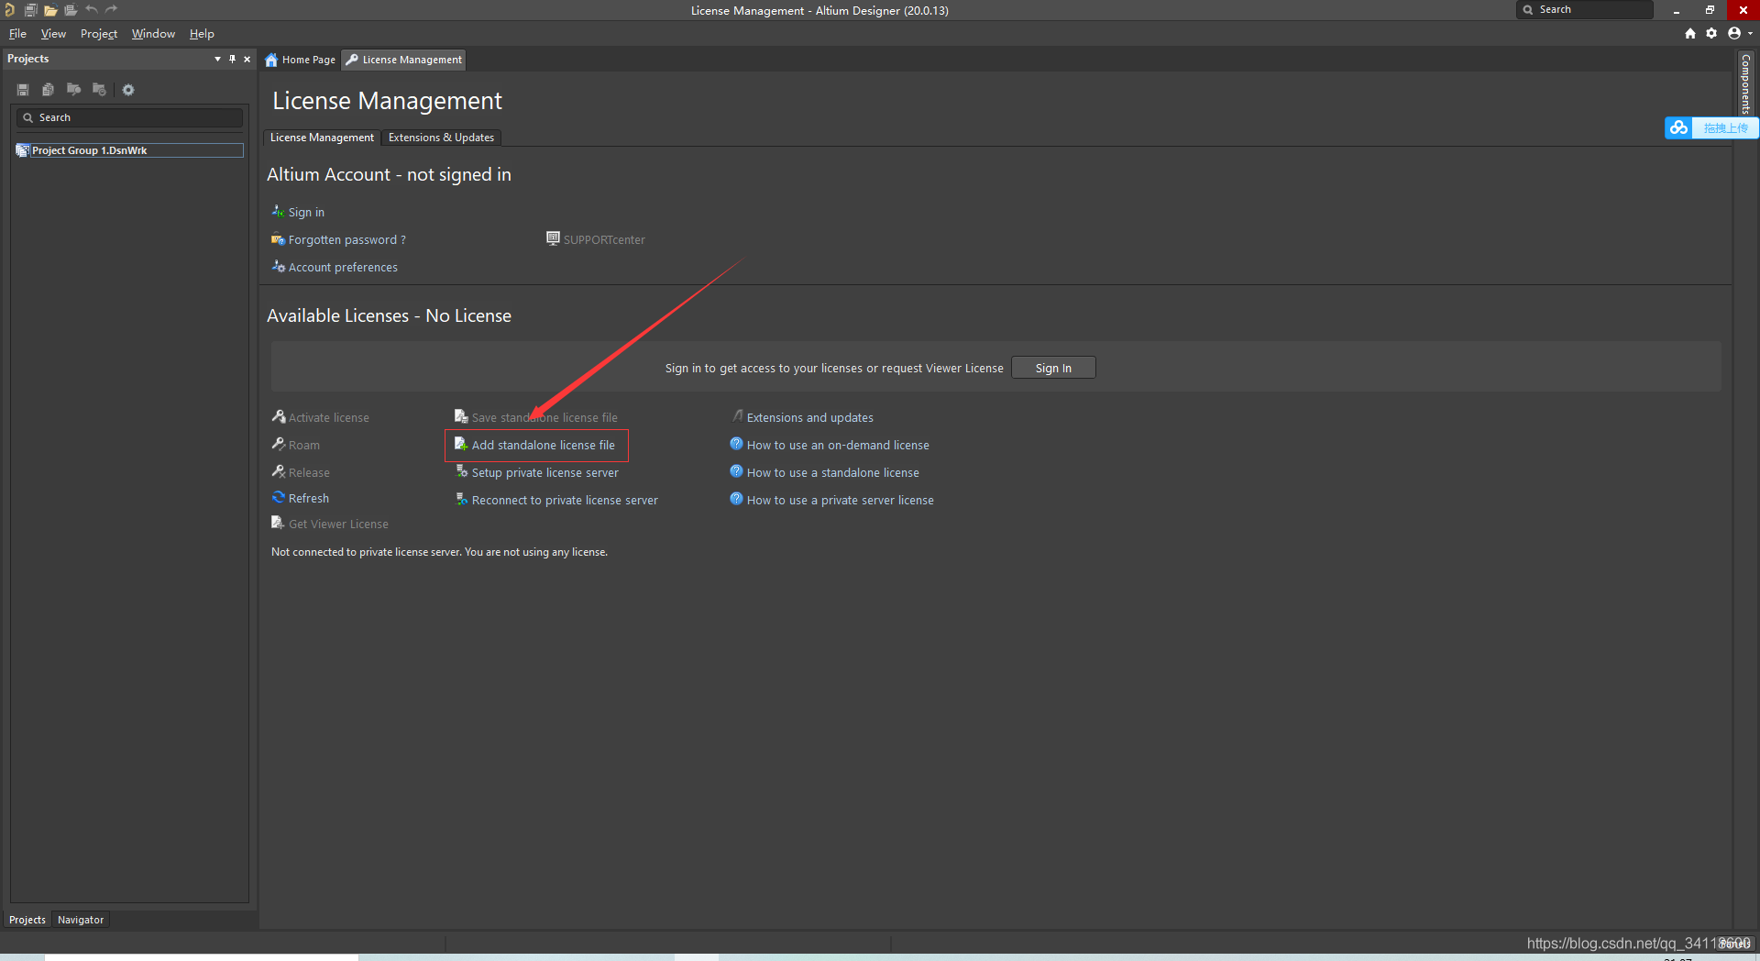Click Reconnect to private license server
Screen dimensions: 1760x961
tap(565, 500)
